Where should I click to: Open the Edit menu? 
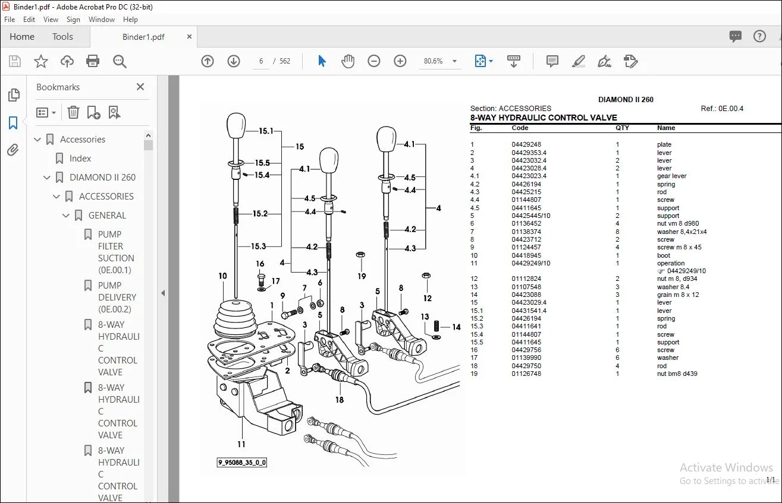pos(29,20)
